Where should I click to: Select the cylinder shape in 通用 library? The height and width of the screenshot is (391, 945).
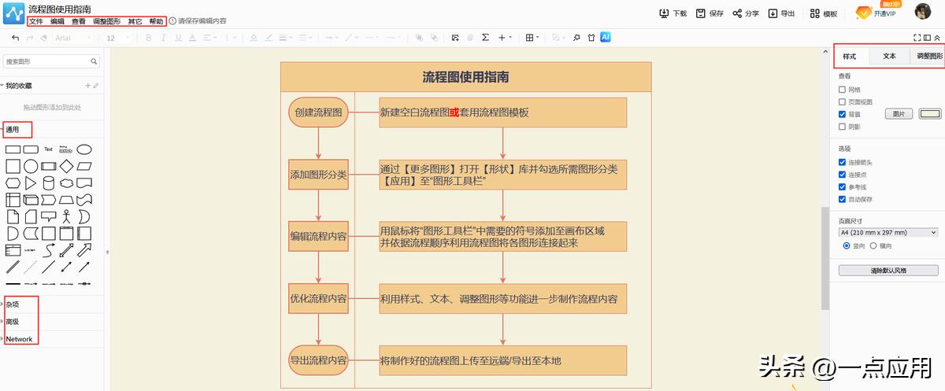[x=48, y=183]
